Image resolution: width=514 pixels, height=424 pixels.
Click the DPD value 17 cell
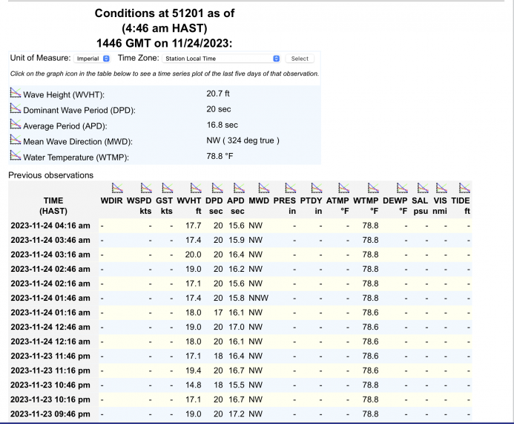[x=218, y=313]
